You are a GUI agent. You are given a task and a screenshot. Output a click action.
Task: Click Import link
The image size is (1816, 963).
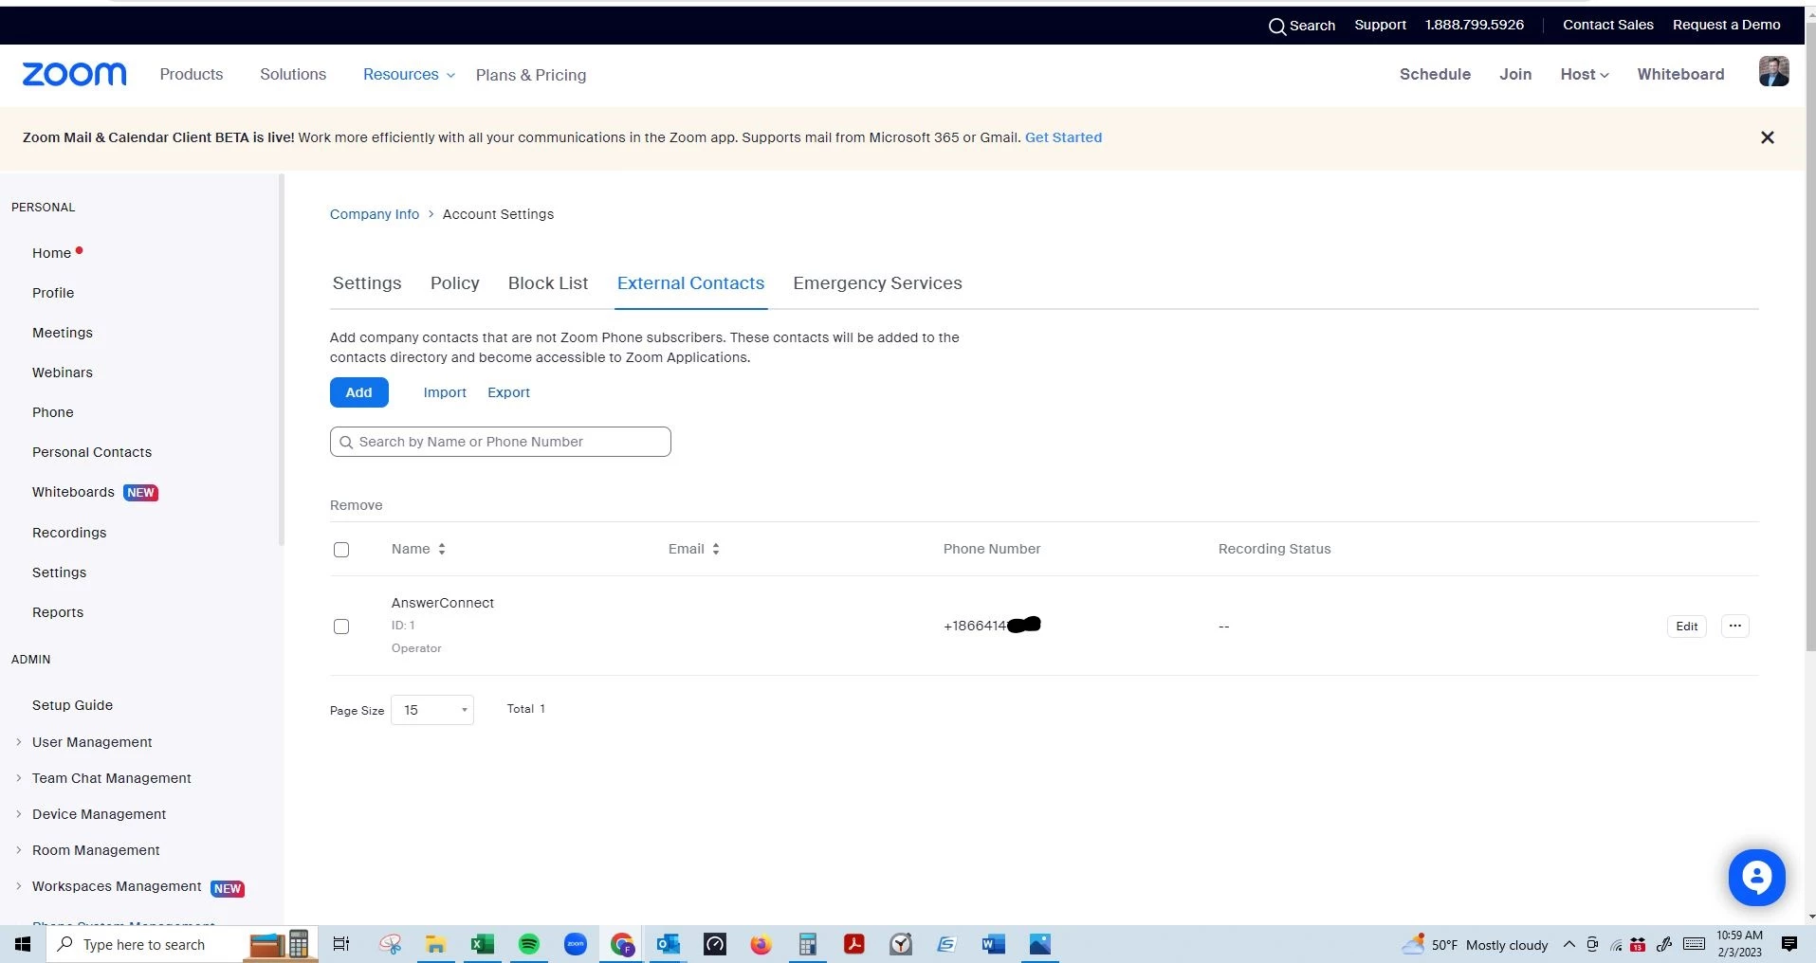click(x=445, y=392)
